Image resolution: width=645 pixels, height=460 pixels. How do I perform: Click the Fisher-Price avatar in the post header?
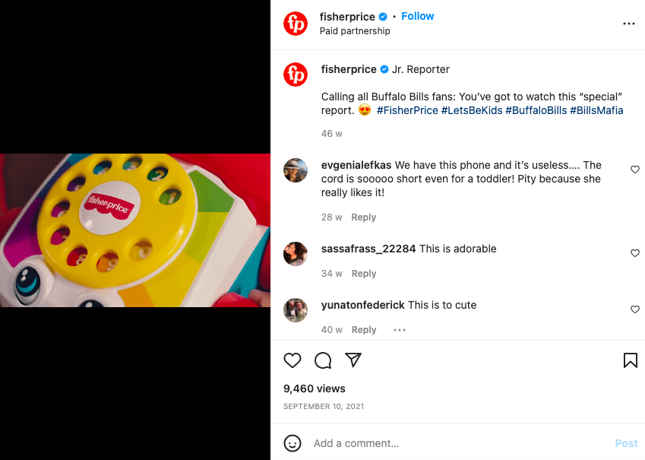[x=296, y=24]
